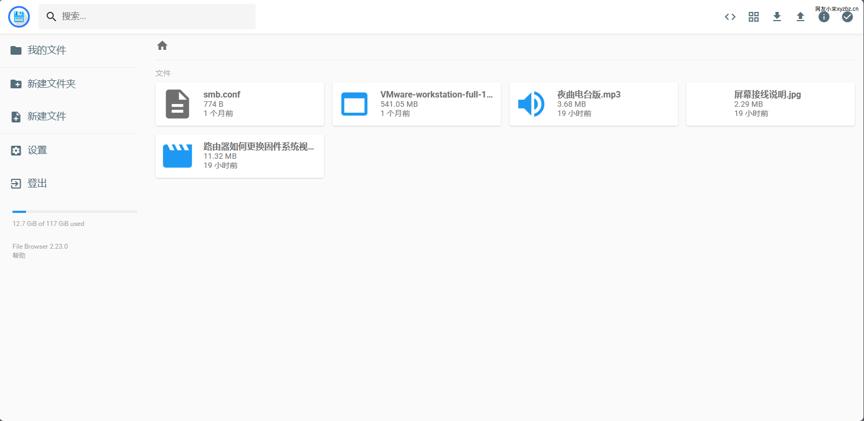Screen dimensions: 864x421
Task: Click the upload arrow icon
Action: [801, 17]
